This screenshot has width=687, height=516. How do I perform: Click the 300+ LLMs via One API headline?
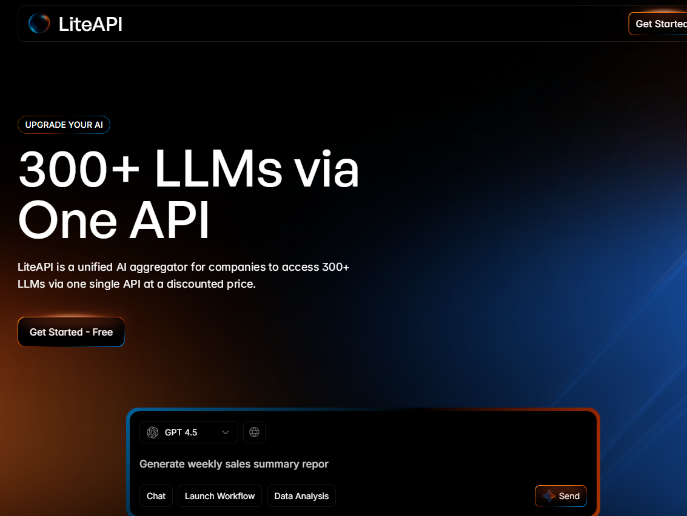(189, 194)
